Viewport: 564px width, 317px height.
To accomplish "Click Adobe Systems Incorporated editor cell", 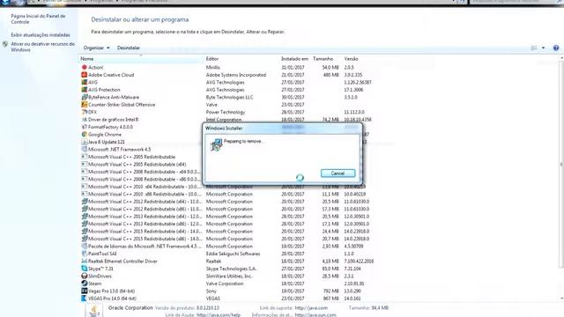I will tap(236, 75).
